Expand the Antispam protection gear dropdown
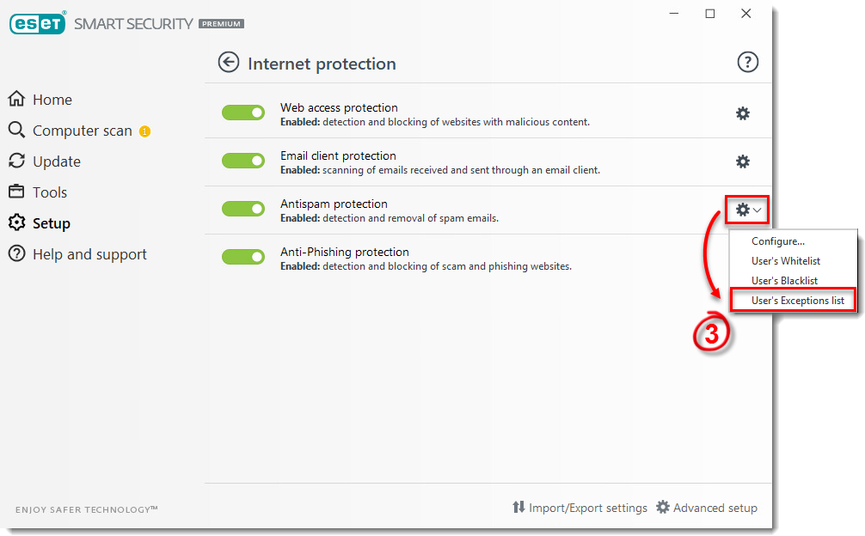 (x=747, y=210)
